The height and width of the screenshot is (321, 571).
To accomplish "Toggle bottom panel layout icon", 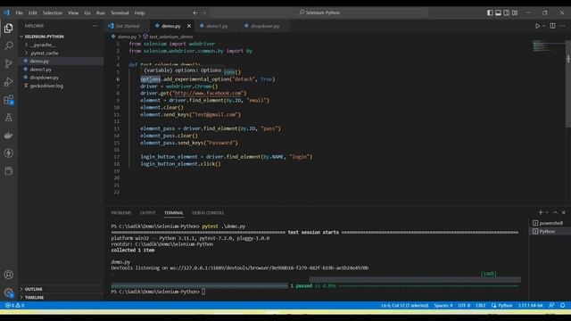I will click(x=498, y=12).
